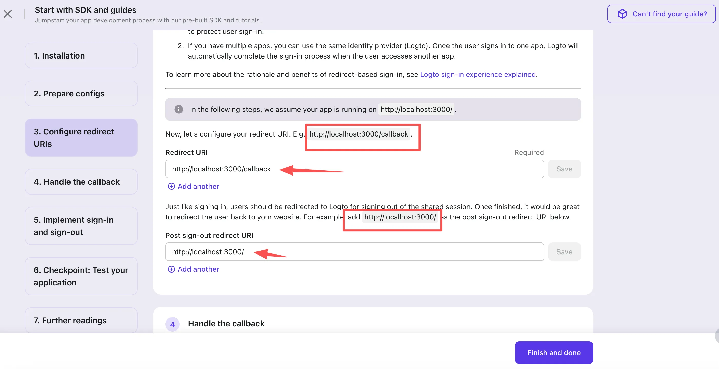Go to step 1 Installation
Viewport: 719px width, 369px height.
(81, 55)
